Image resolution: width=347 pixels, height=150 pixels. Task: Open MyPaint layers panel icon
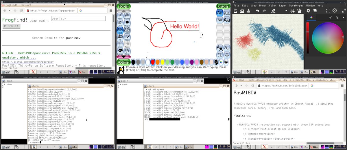pos(315,11)
